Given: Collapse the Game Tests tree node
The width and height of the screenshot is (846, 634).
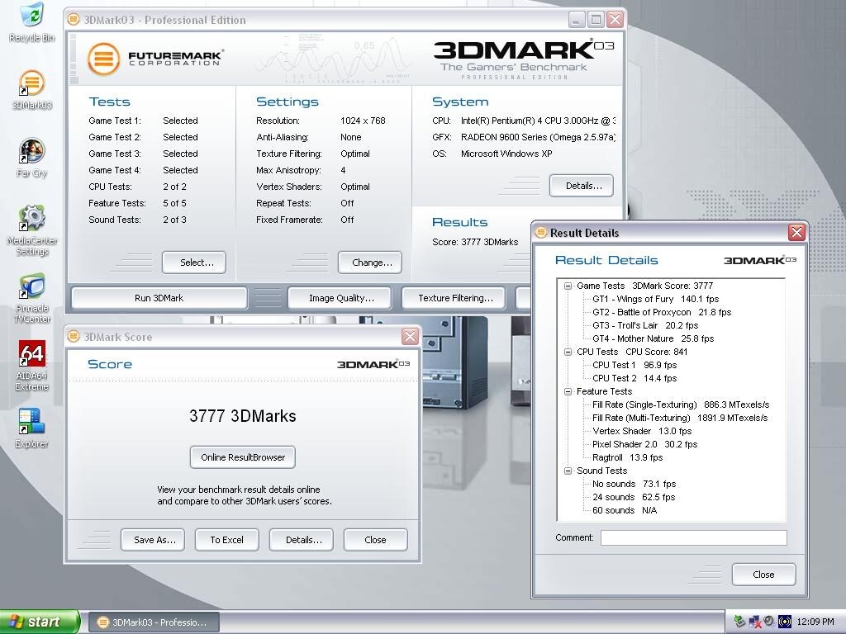Looking at the screenshot, I should (x=568, y=286).
